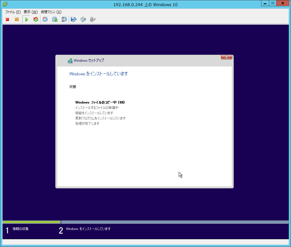The width and height of the screenshot is (291, 247).
Task: Click 更新プログラムをインストールしています line
Action: pos(101,118)
